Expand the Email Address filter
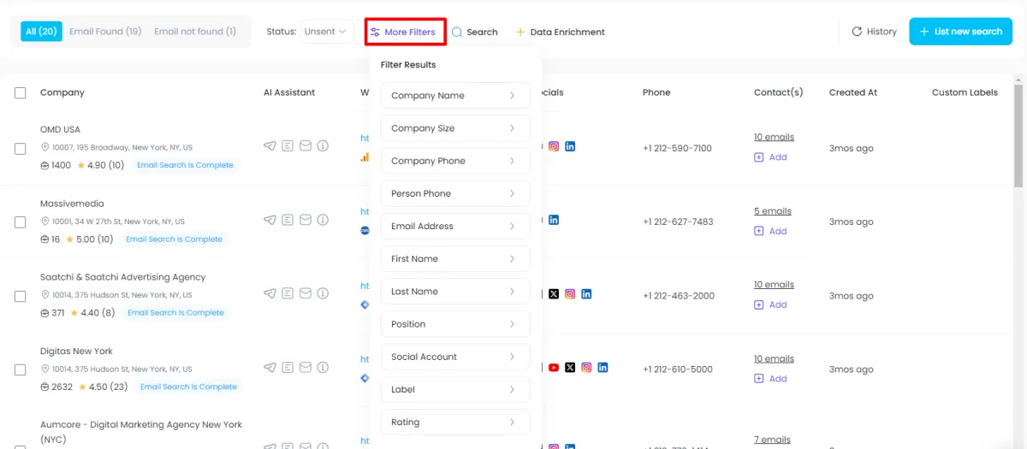The image size is (1027, 449). click(455, 226)
